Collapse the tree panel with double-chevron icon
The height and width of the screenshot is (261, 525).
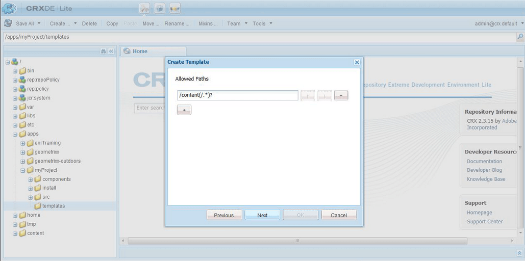coord(112,51)
